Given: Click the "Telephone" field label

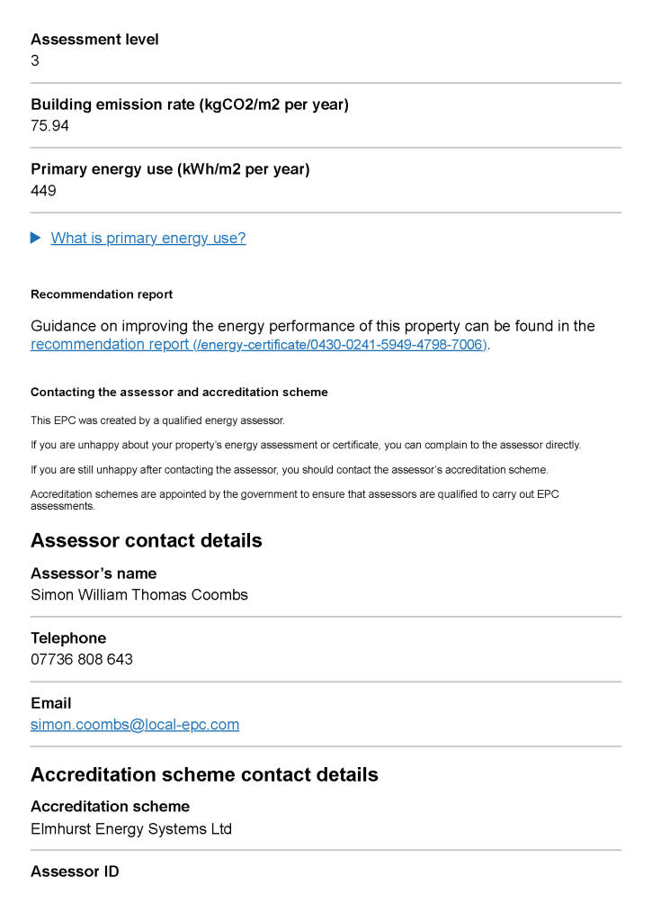Looking at the screenshot, I should tap(68, 637).
